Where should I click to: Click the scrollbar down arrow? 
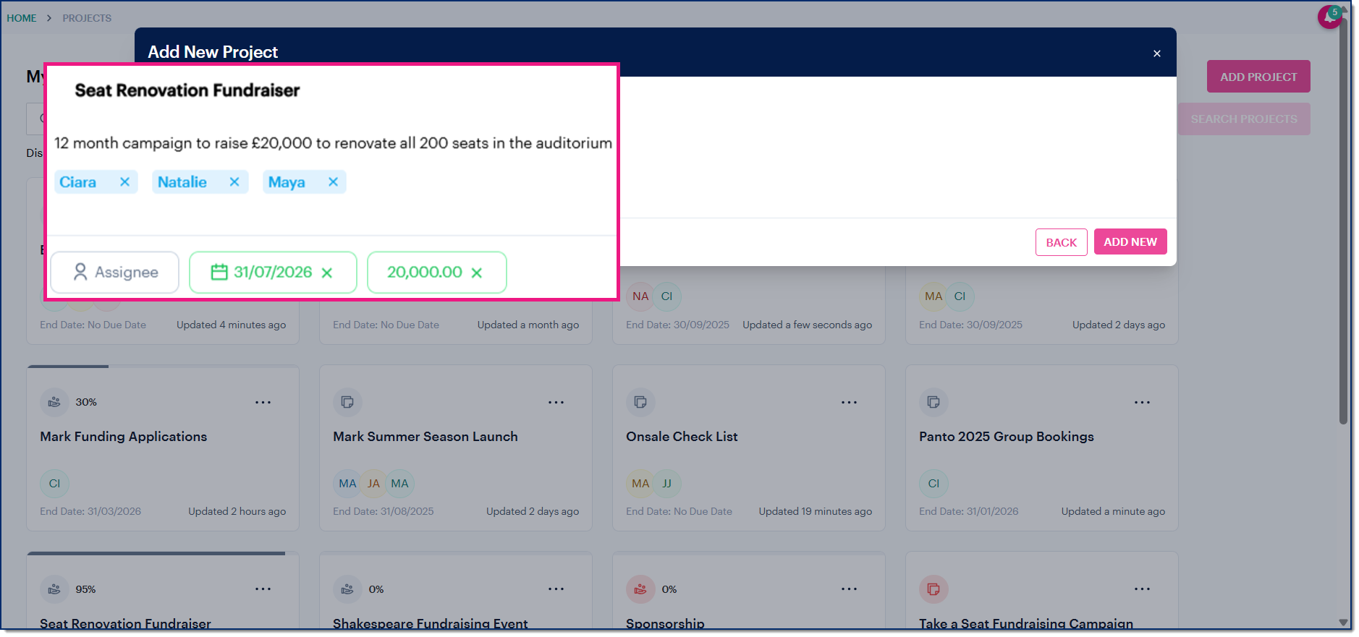pyautogui.click(x=1343, y=623)
